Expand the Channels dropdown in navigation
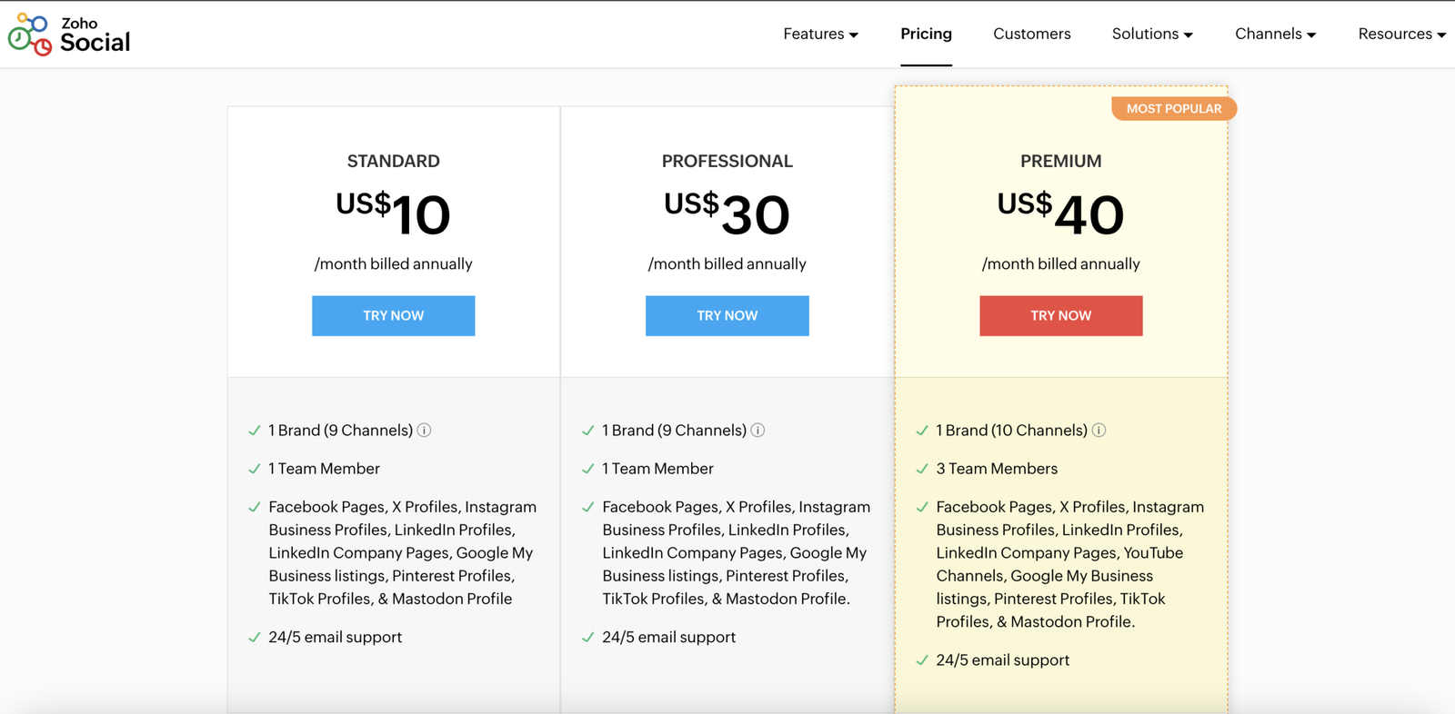Image resolution: width=1455 pixels, height=714 pixels. pyautogui.click(x=1275, y=35)
